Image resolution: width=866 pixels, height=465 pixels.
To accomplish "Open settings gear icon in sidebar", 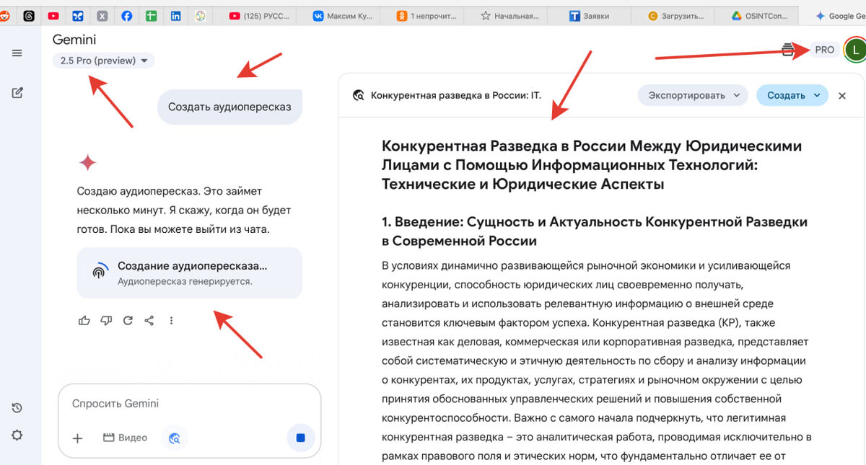I will (17, 435).
